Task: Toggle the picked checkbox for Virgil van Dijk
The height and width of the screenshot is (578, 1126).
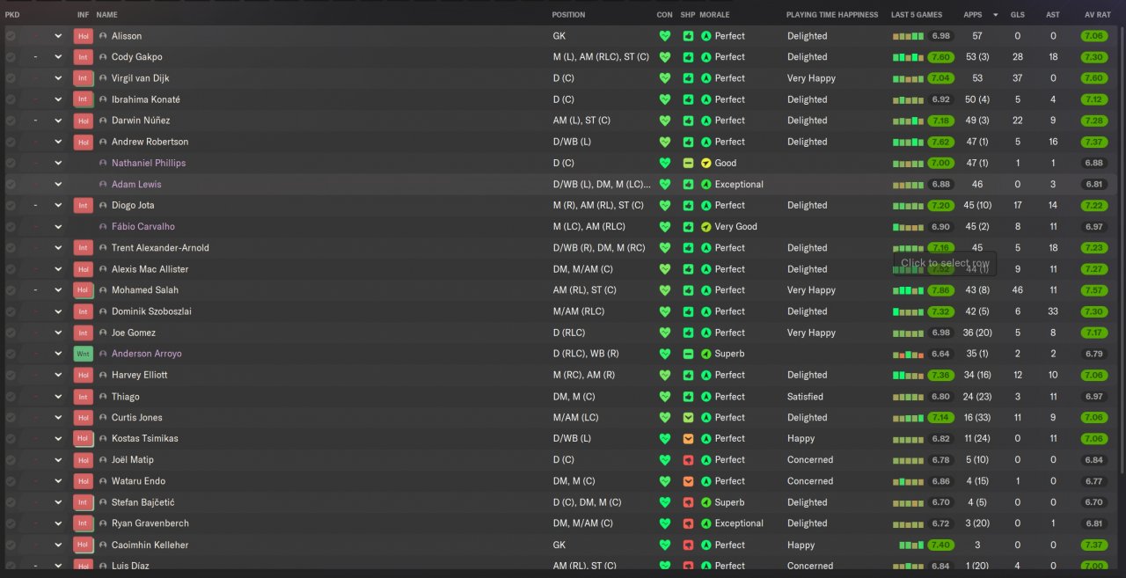Action: (x=11, y=78)
